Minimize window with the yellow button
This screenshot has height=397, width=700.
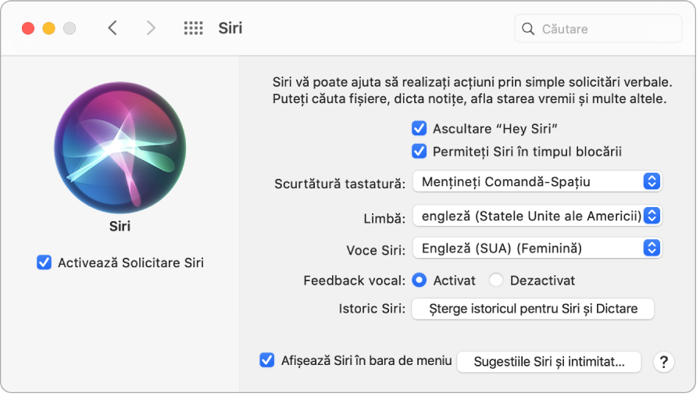click(48, 29)
